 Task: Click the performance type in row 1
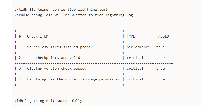pos(138,47)
